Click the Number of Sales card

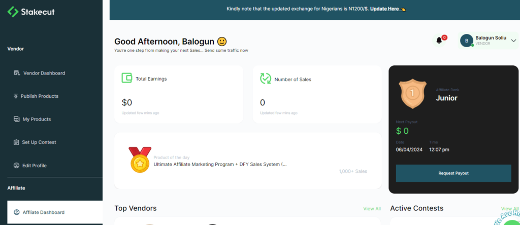point(317,94)
